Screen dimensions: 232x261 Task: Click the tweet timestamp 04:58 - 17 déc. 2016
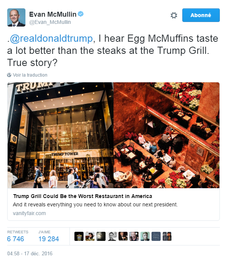[x=30, y=253]
